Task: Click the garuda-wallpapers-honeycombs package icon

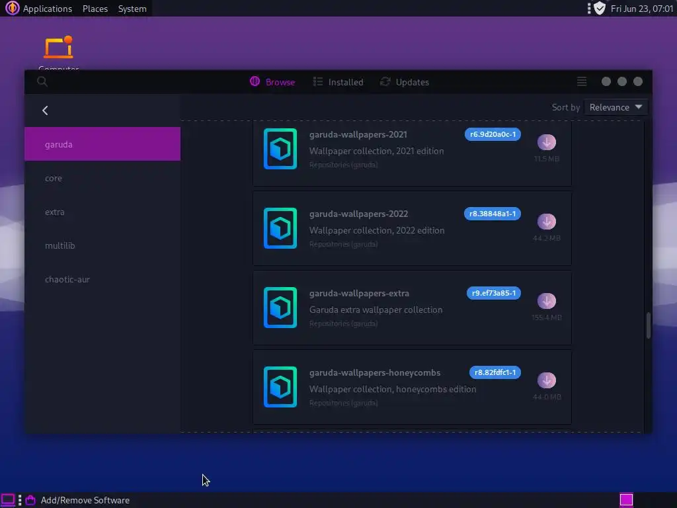Action: pos(280,387)
